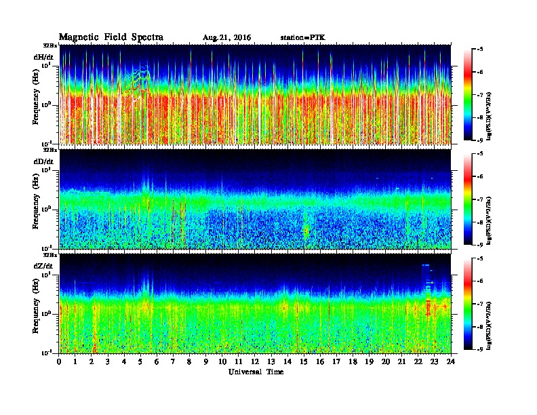Select the "dH/dt" panel label

(x=43, y=57)
